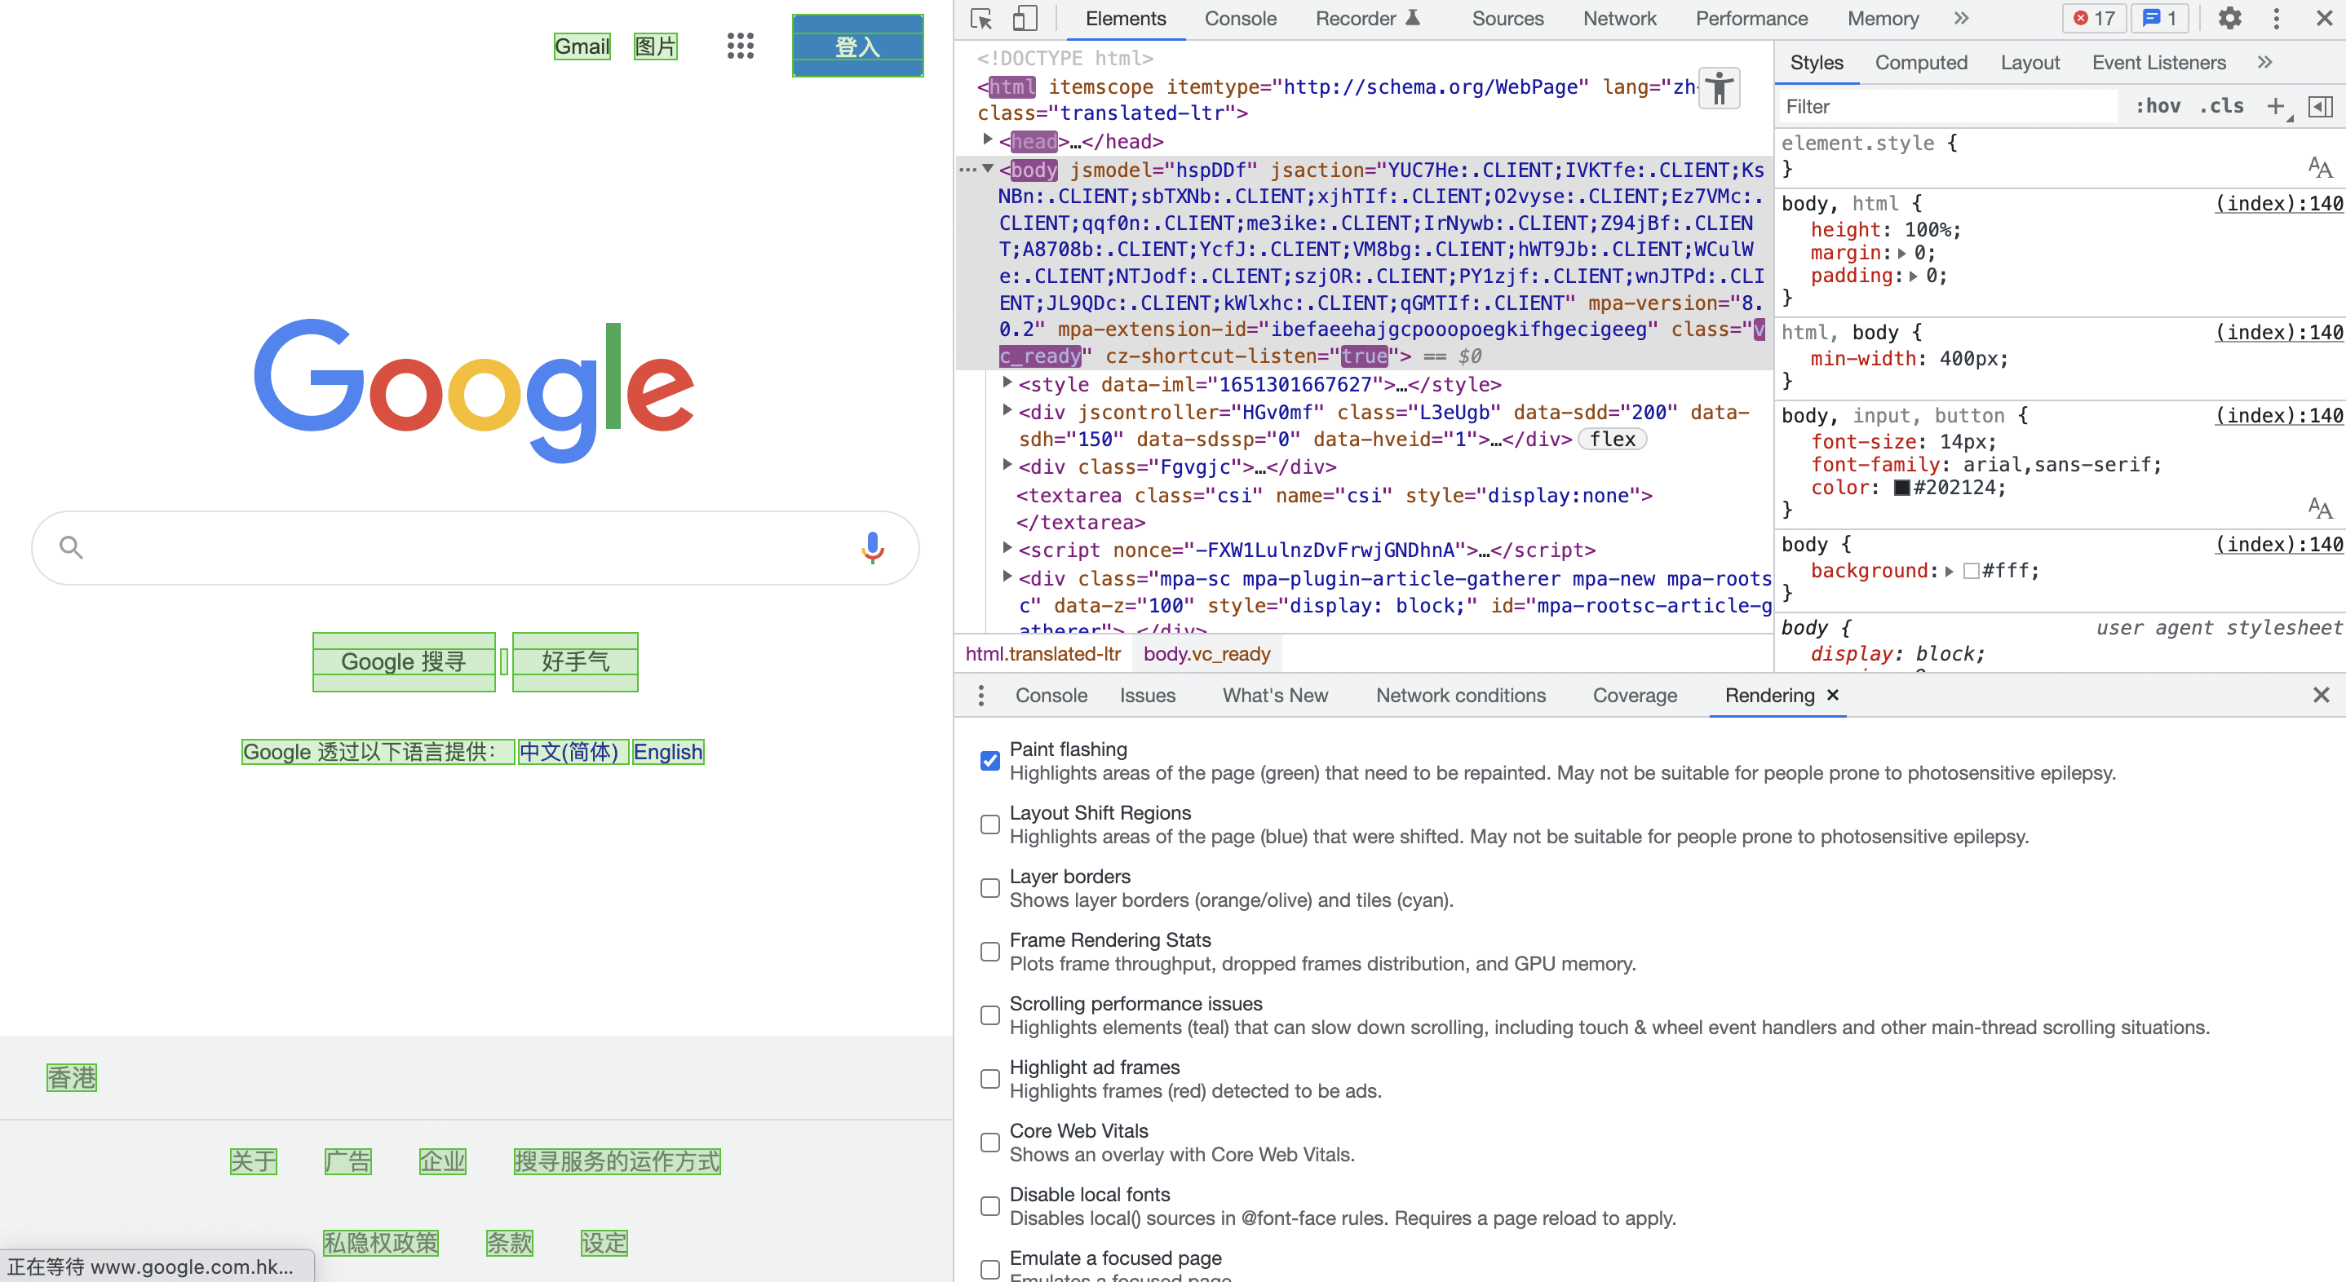The height and width of the screenshot is (1282, 2346).
Task: Open DevTools settings gear
Action: tap(2229, 19)
